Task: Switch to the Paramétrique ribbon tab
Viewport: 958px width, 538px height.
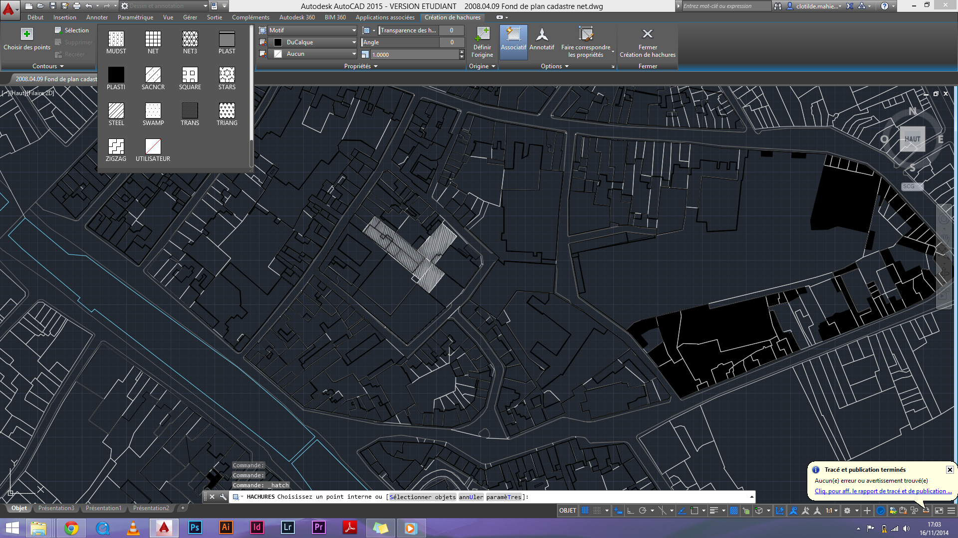Action: (x=135, y=17)
